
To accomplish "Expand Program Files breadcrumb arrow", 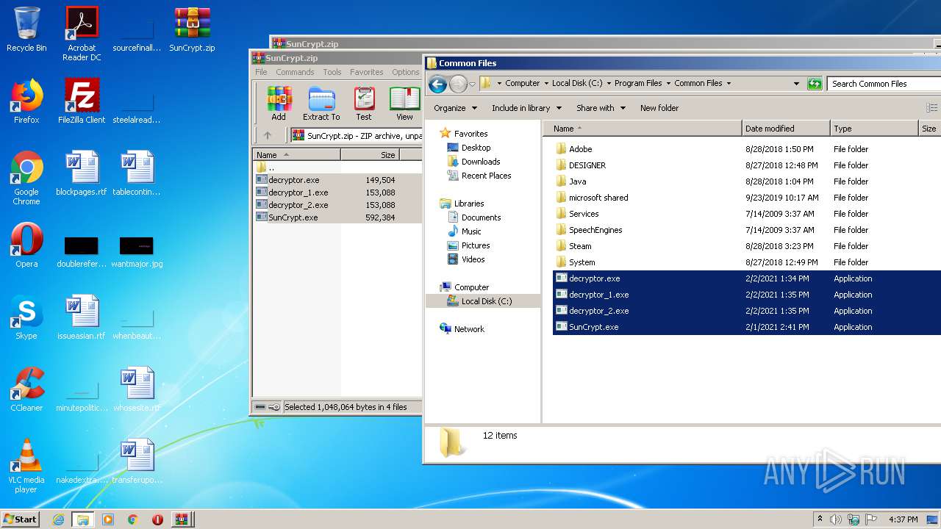I will pos(668,84).
